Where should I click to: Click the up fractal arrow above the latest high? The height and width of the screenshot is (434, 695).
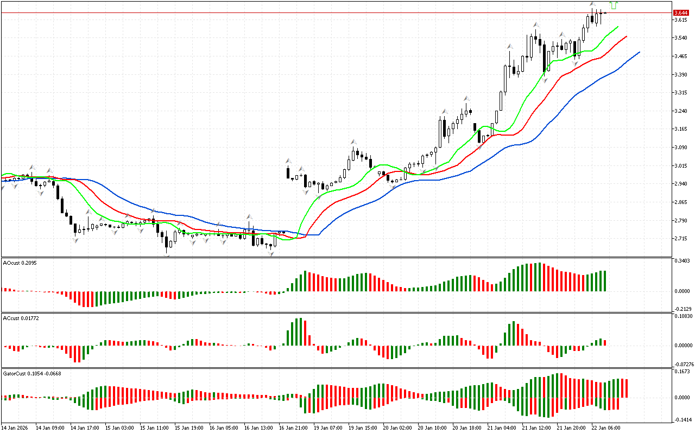[593, 4]
